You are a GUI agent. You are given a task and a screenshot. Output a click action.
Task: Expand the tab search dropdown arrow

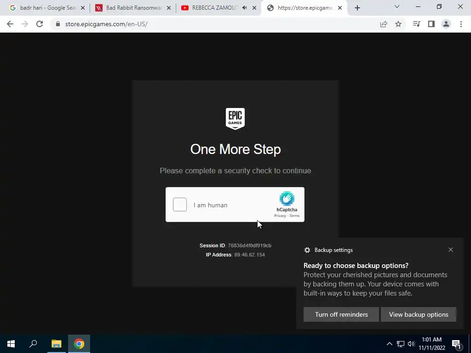pos(397,6)
